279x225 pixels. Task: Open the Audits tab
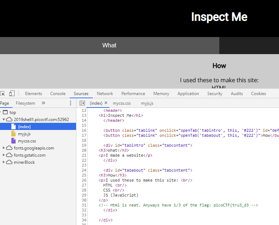[237, 94]
